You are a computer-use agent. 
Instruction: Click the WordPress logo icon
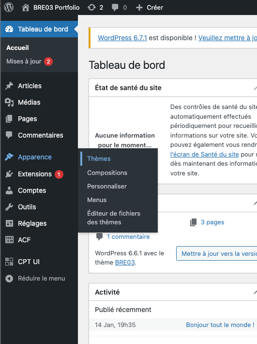click(x=9, y=7)
